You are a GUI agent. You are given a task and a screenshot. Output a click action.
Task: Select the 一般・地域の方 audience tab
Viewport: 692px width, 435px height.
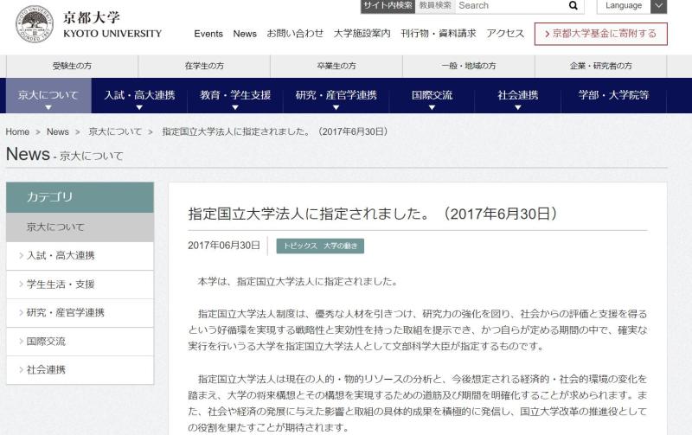pos(469,67)
